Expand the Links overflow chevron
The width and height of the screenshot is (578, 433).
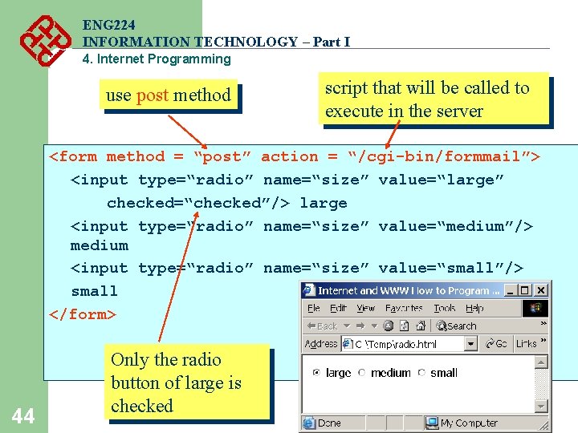(x=543, y=340)
